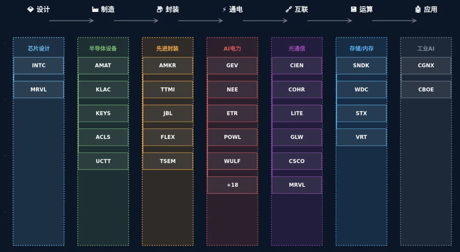Open MRVL under 芯片设计
Screen dimensions: 460x252
click(x=39, y=89)
